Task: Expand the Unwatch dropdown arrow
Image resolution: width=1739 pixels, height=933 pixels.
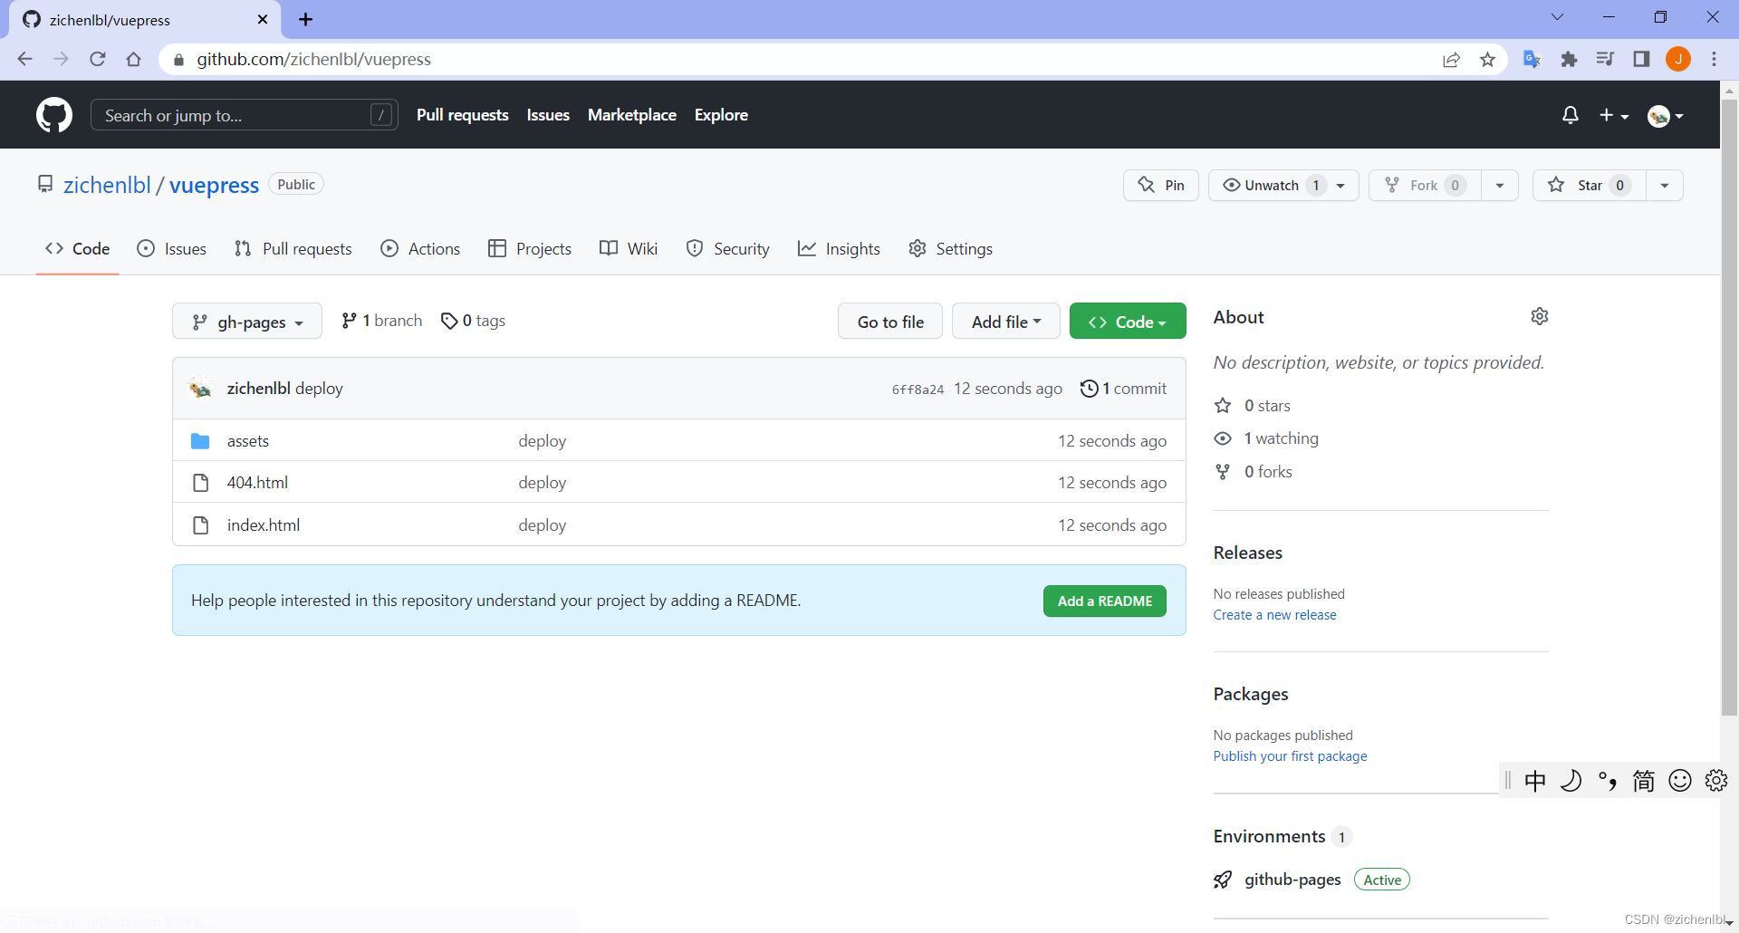Action: click(1341, 185)
